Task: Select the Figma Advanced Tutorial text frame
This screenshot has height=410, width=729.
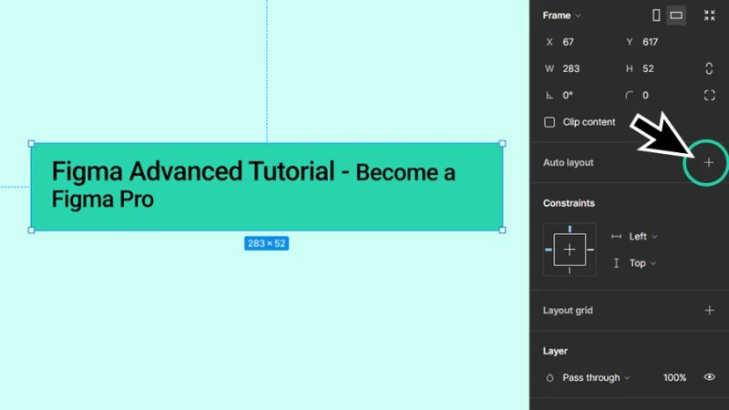Action: pos(267,187)
